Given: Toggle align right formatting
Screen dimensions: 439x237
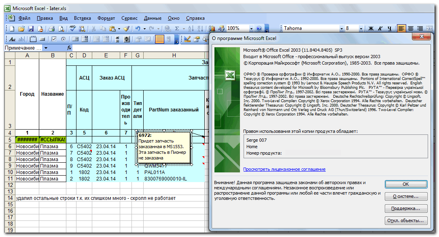Looking at the screenshot, I should click(x=420, y=29).
